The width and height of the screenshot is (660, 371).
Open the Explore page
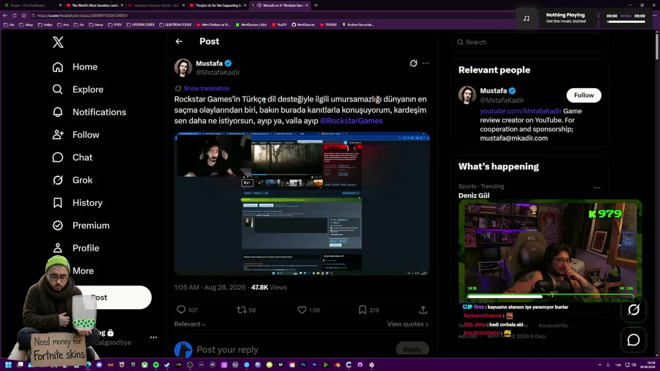pyautogui.click(x=78, y=90)
